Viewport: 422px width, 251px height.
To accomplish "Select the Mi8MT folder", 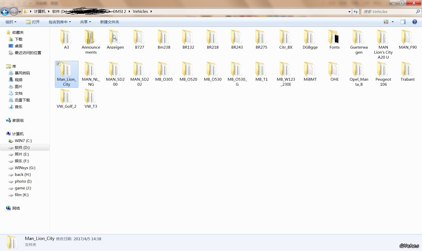I will pyautogui.click(x=310, y=72).
